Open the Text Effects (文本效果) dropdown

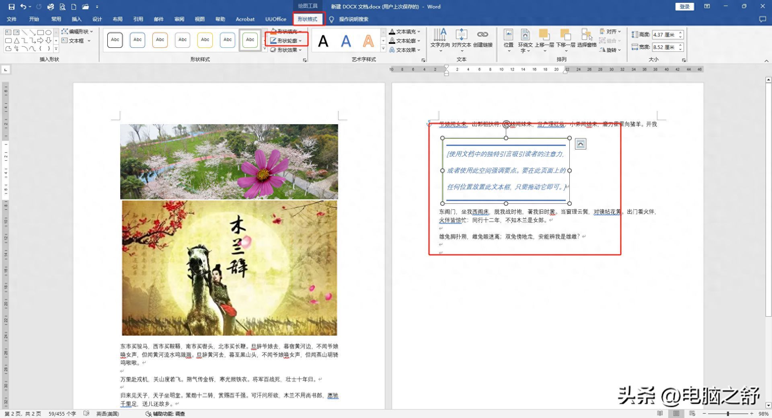click(404, 50)
